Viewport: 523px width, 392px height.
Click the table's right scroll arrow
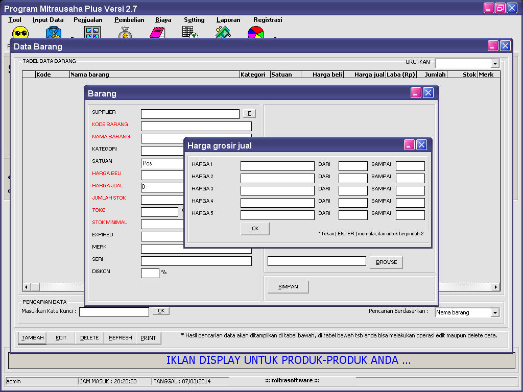(x=495, y=287)
